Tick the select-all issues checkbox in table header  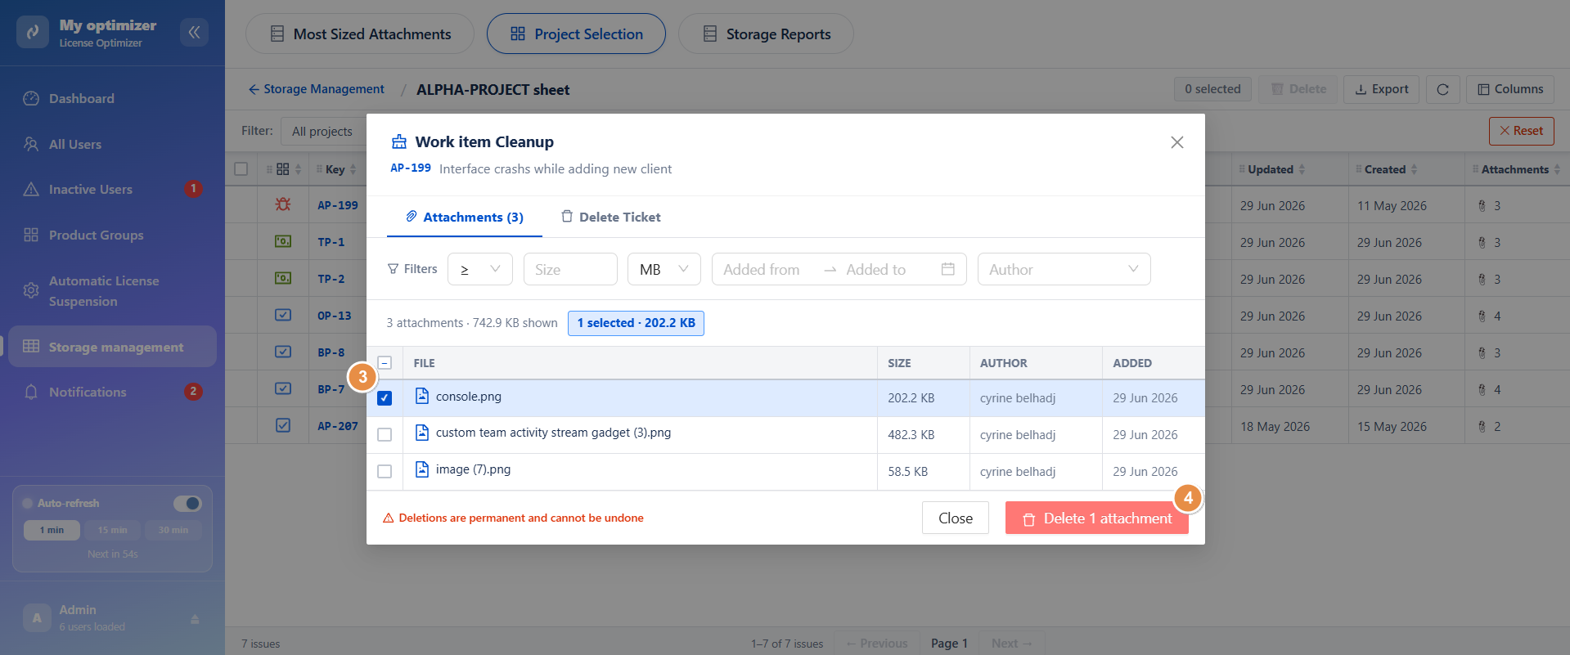tap(241, 169)
